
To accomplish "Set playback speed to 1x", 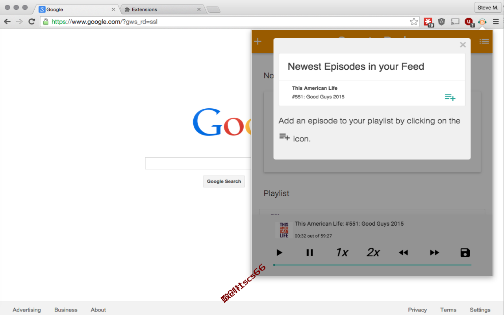I will click(x=342, y=252).
